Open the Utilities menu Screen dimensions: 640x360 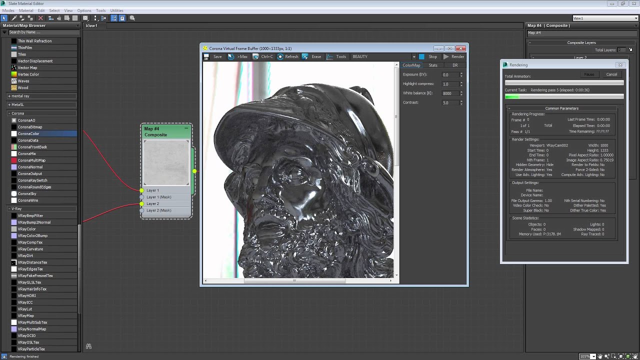pos(116,10)
